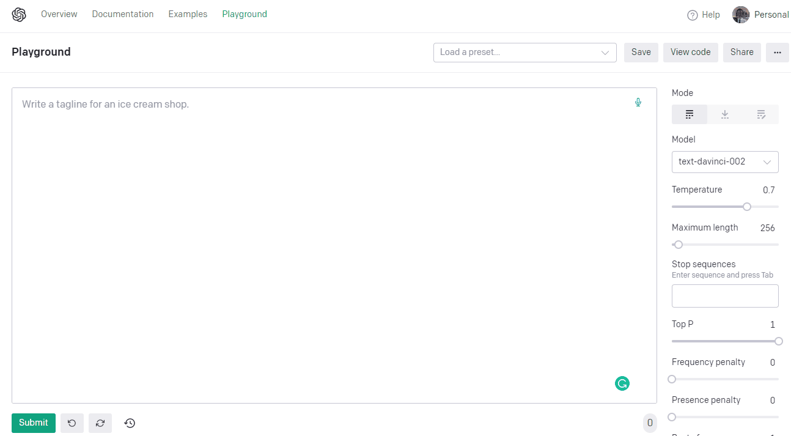This screenshot has width=791, height=436.
Task: Click the Presence penalty slider handle
Action: tap(672, 417)
